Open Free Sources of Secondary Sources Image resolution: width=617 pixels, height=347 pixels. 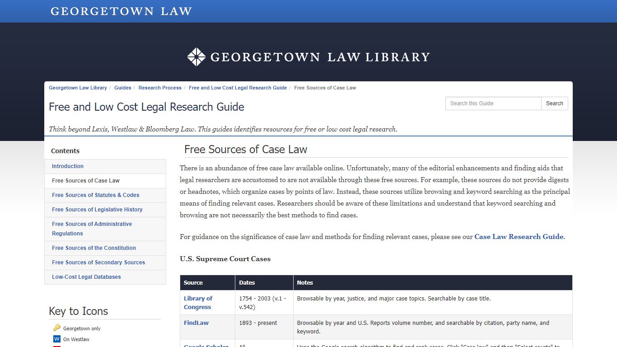[x=105, y=263]
